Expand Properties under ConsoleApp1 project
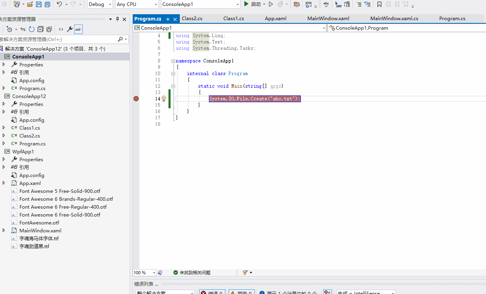Screen dimensions: 486x294 (x=4, y=64)
